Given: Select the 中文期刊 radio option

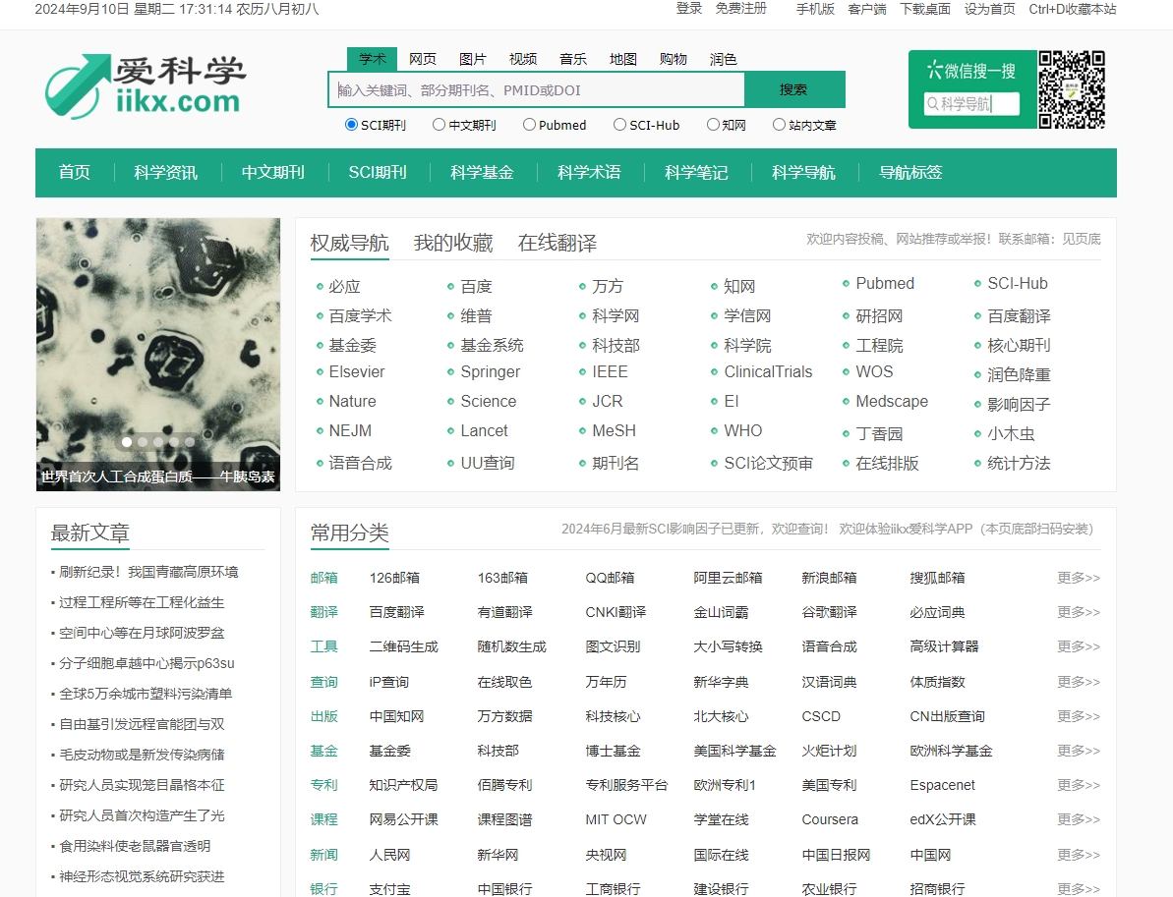Looking at the screenshot, I should point(440,125).
